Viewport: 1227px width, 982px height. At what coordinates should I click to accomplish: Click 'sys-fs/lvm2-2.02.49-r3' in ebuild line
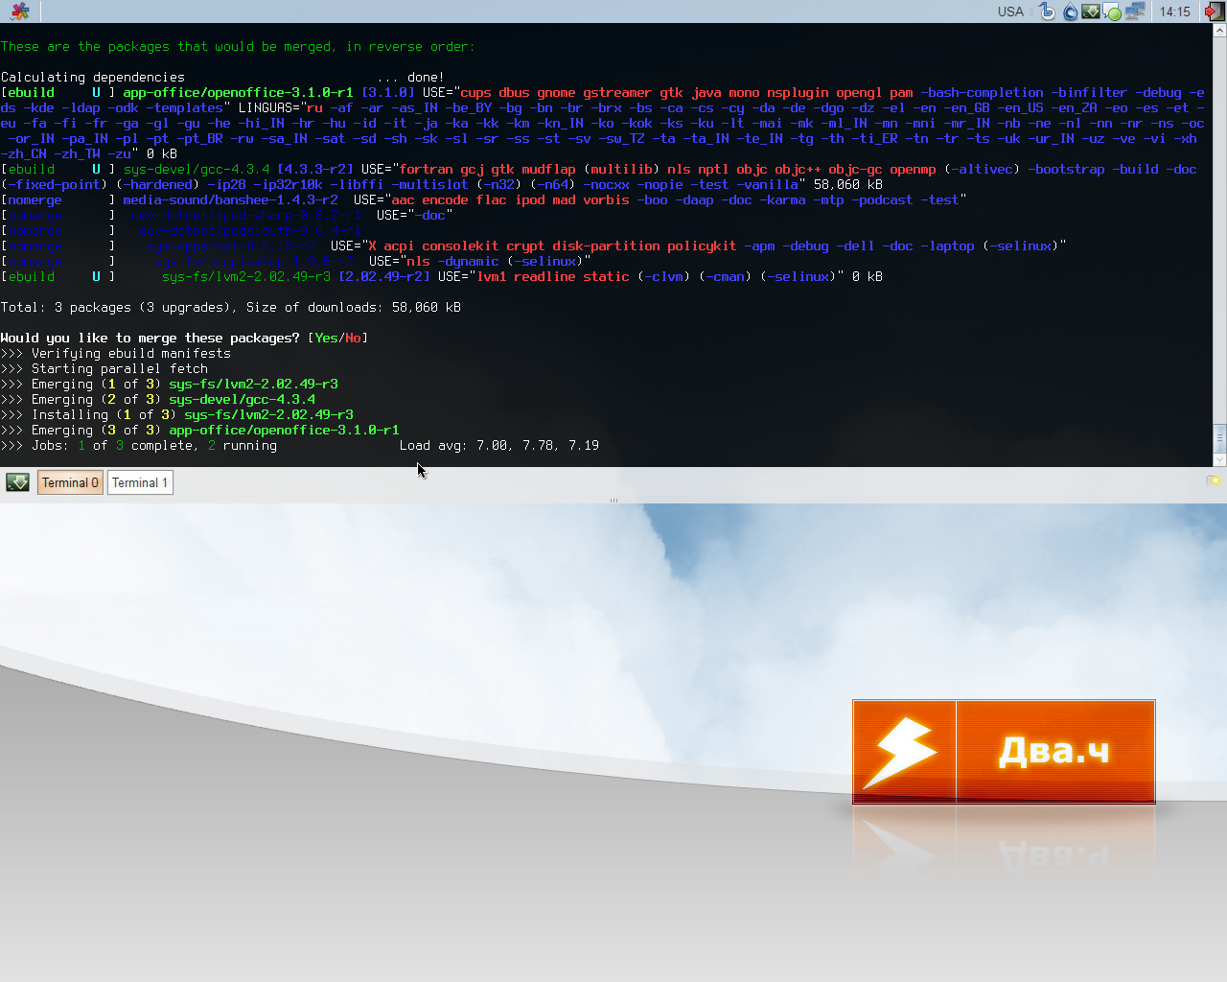(x=245, y=276)
